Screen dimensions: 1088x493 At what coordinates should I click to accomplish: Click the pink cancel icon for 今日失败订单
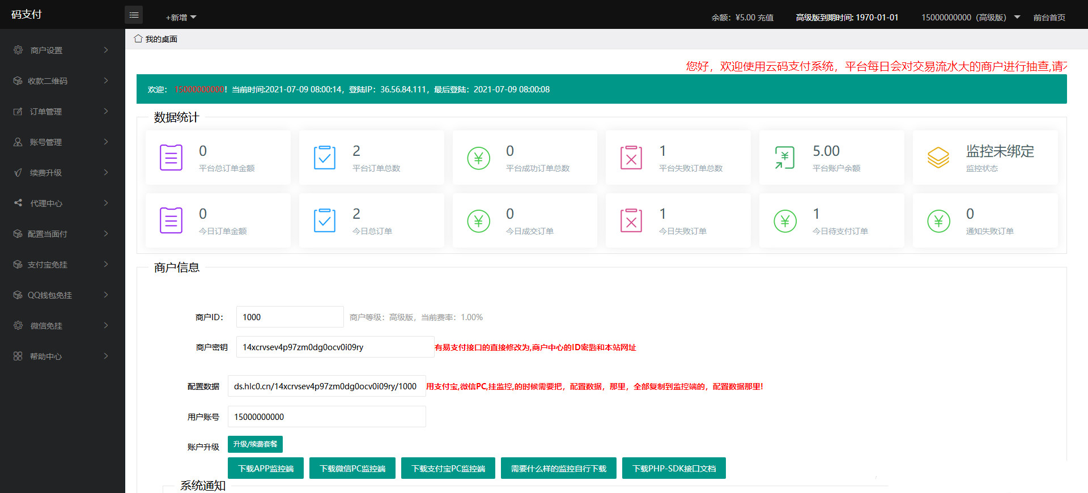tap(631, 220)
